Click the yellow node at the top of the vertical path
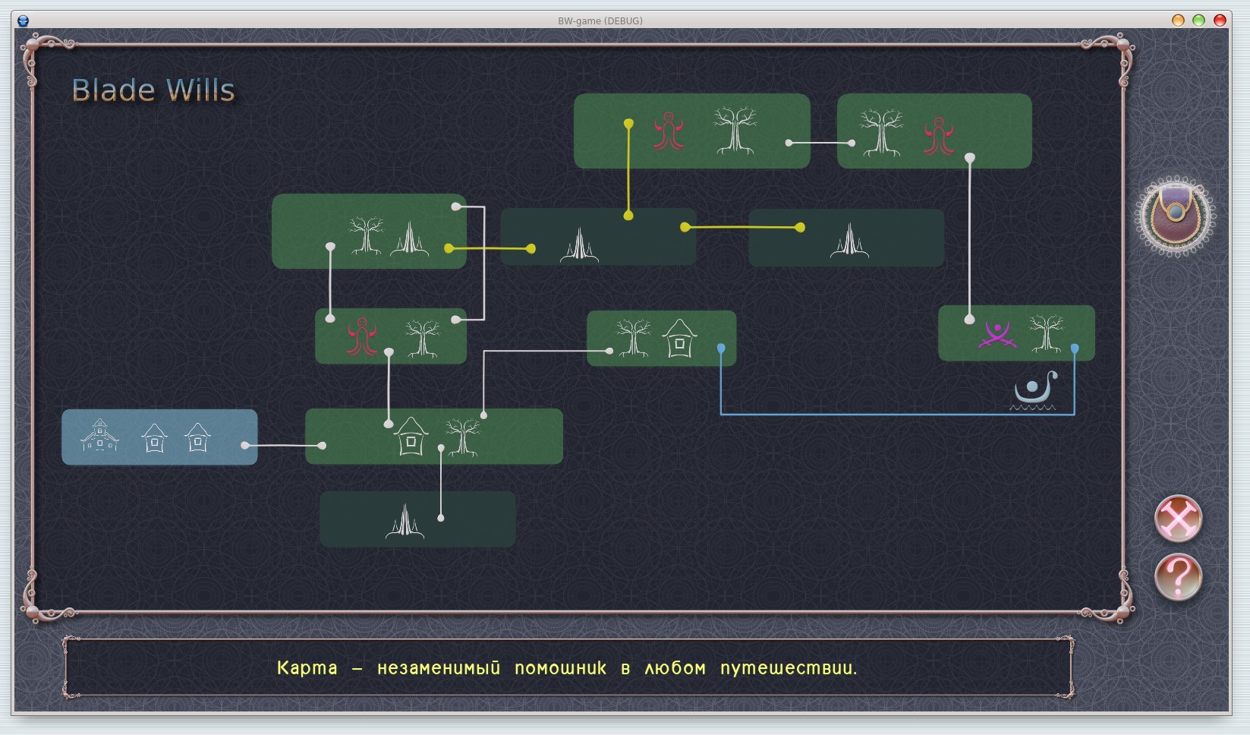The image size is (1250, 735). pyautogui.click(x=628, y=123)
